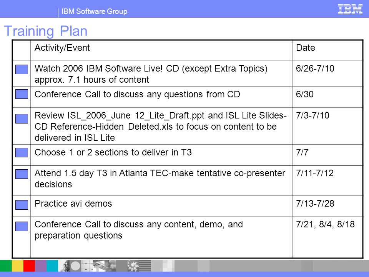Click the '7/21, 8/4, 8/18' date cell

pos(327,237)
